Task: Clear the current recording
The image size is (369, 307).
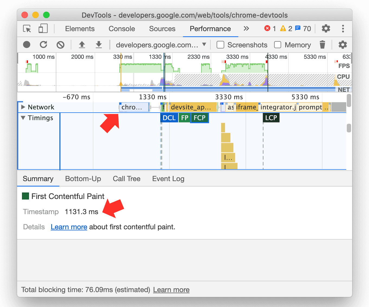Action: [x=60, y=45]
